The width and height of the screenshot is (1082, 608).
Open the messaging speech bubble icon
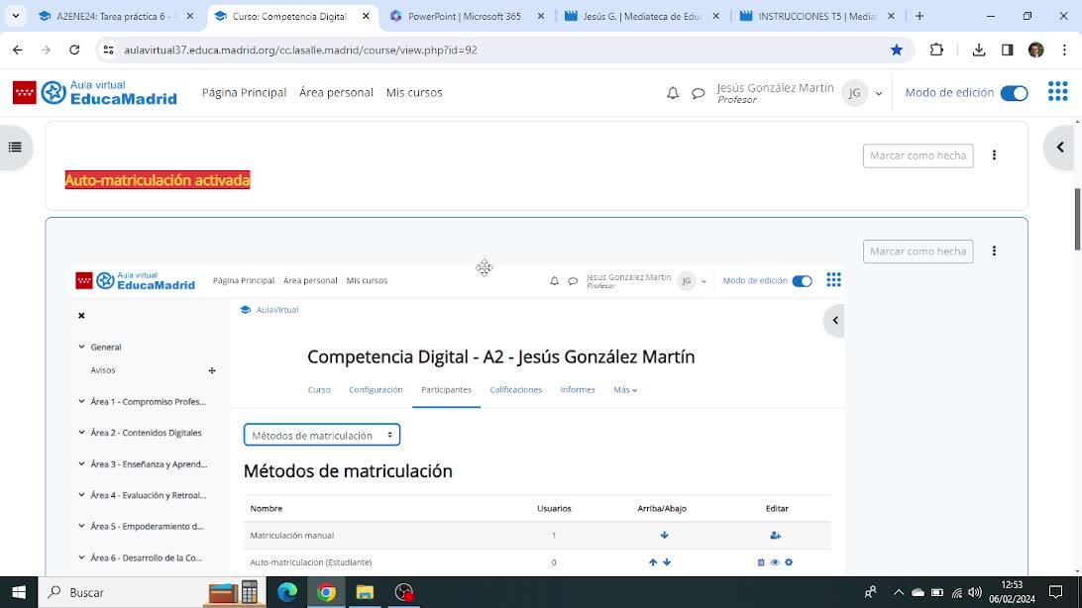pos(699,93)
